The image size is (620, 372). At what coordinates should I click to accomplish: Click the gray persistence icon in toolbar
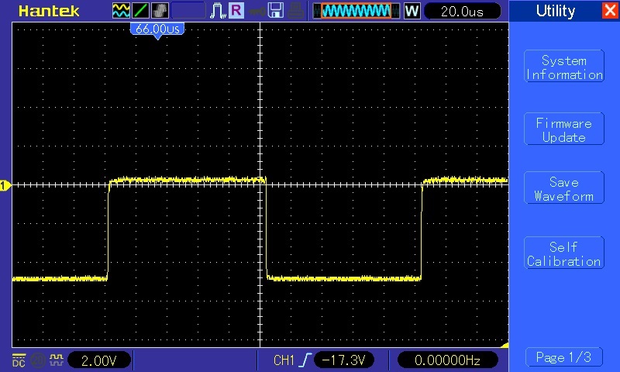[160, 11]
